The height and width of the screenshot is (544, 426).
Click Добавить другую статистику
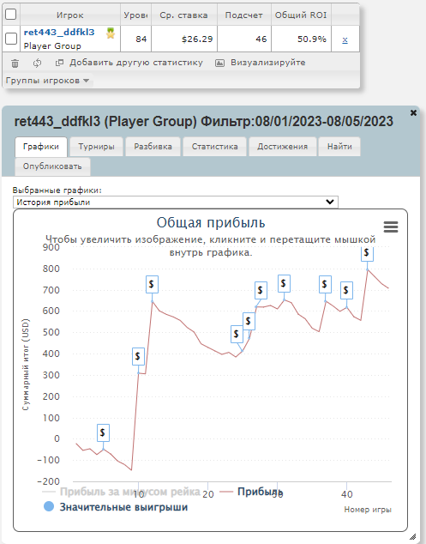click(136, 63)
